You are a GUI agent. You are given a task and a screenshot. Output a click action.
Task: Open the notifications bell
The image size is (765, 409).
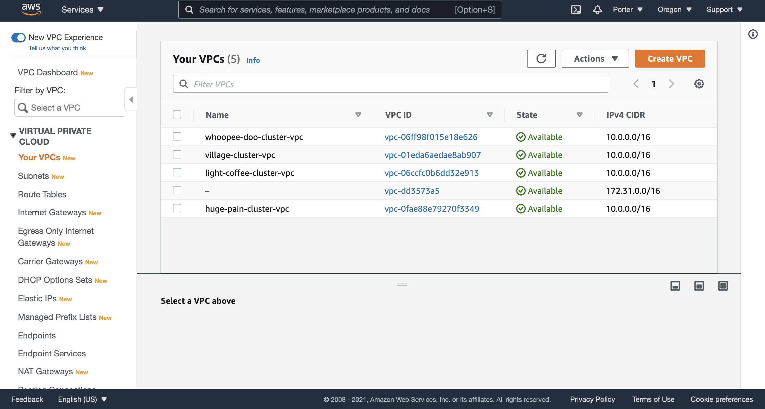(597, 10)
